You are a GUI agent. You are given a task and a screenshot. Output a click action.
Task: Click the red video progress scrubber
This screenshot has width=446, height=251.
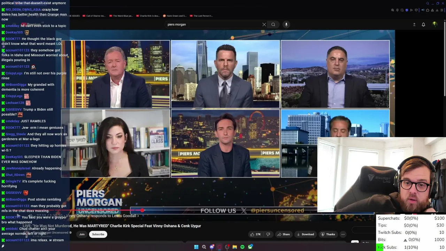[142, 210]
